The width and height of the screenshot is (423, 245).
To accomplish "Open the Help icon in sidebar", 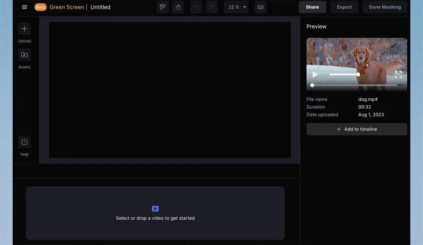I will tap(24, 142).
